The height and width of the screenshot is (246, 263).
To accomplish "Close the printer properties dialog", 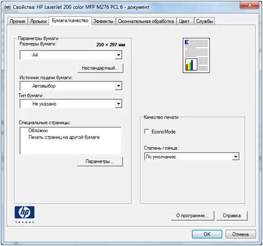I will click(250, 5).
